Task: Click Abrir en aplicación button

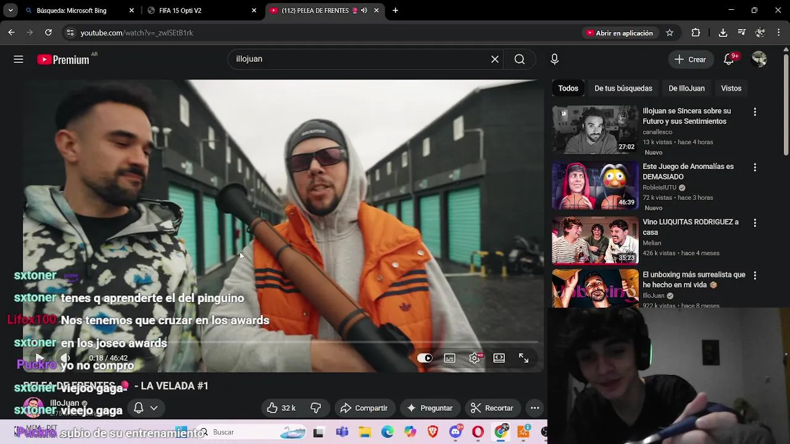Action: tap(619, 33)
